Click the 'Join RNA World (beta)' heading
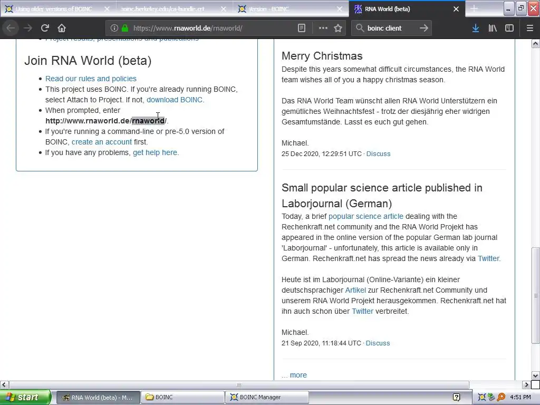Image resolution: width=540 pixels, height=405 pixels. pyautogui.click(x=88, y=61)
